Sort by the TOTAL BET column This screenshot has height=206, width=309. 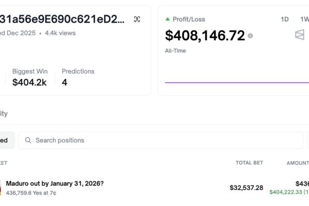click(249, 163)
